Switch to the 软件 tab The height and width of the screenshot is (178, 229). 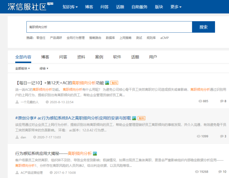117,57
